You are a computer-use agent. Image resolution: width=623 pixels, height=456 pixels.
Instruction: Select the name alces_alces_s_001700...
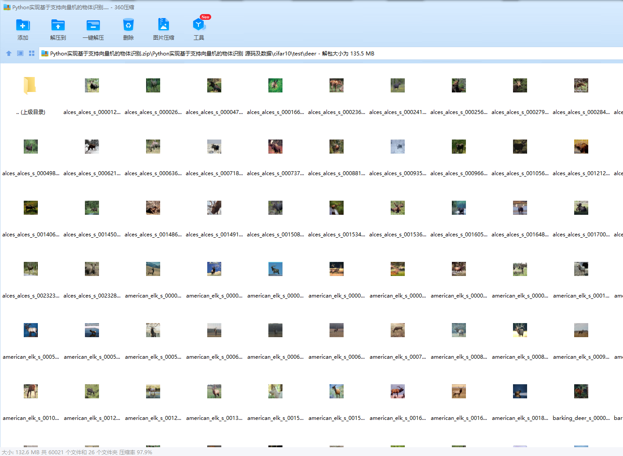click(x=581, y=235)
